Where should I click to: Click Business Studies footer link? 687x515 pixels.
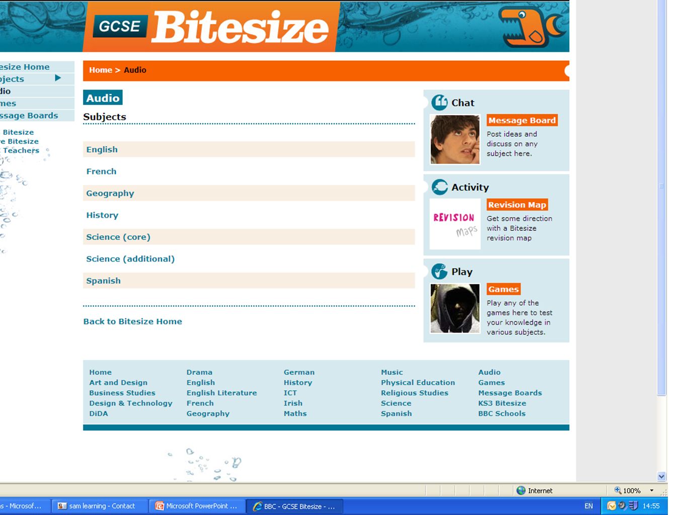tap(122, 393)
